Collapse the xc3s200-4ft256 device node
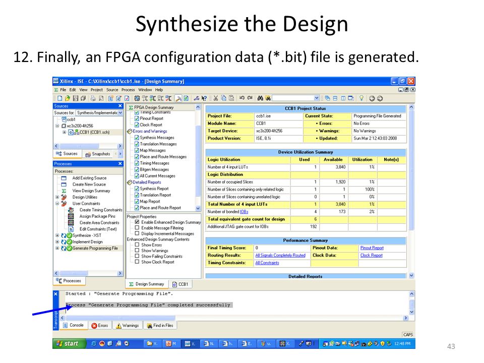This screenshot has height=363, width=484. click(57, 126)
